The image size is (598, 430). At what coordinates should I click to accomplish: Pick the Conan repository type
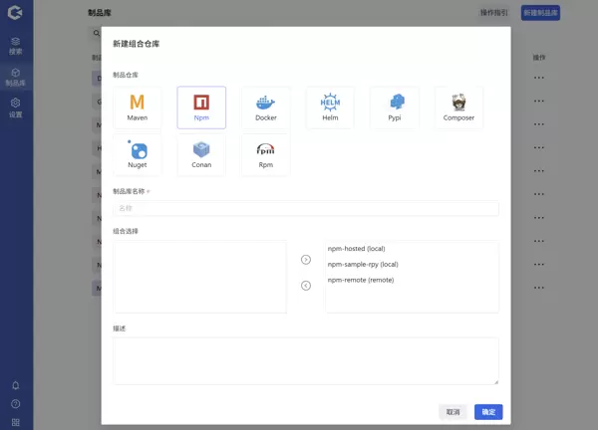coord(201,154)
